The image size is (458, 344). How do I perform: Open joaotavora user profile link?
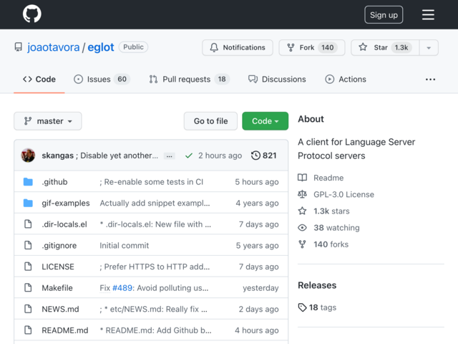(x=53, y=47)
